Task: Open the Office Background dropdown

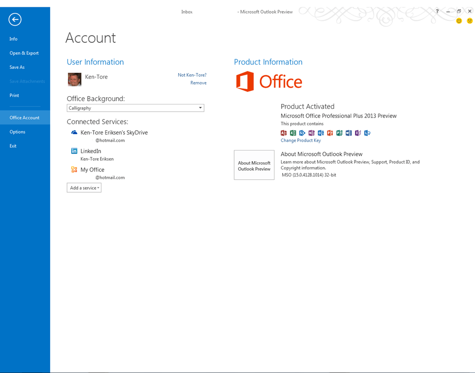Action: (x=136, y=108)
